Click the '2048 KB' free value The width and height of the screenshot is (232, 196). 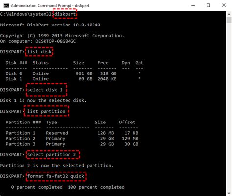coord(107,79)
